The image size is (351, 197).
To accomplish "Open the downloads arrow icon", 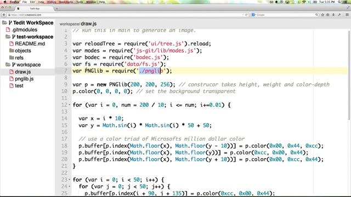I will coord(333,15).
